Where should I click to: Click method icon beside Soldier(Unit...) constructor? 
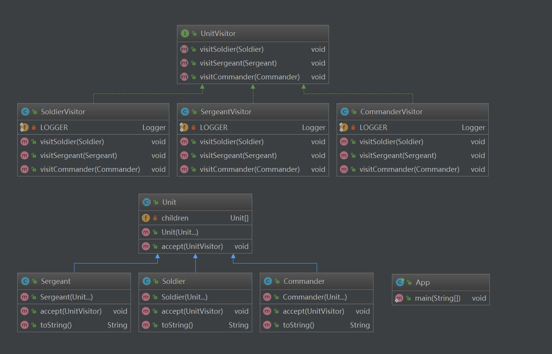[x=145, y=297]
